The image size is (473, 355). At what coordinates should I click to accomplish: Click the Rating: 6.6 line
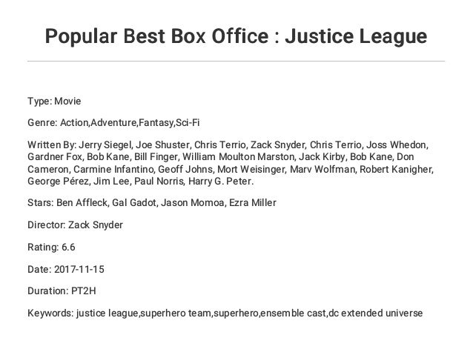coord(51,248)
